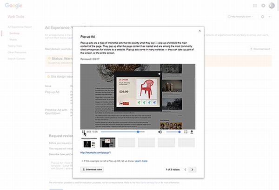279x190 pixels.
Task: Click the Download video button
Action: [x=93, y=170]
